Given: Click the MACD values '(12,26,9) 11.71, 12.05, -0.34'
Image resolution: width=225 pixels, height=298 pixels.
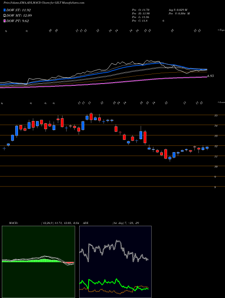Looking at the screenshot, I should (x=61, y=223).
